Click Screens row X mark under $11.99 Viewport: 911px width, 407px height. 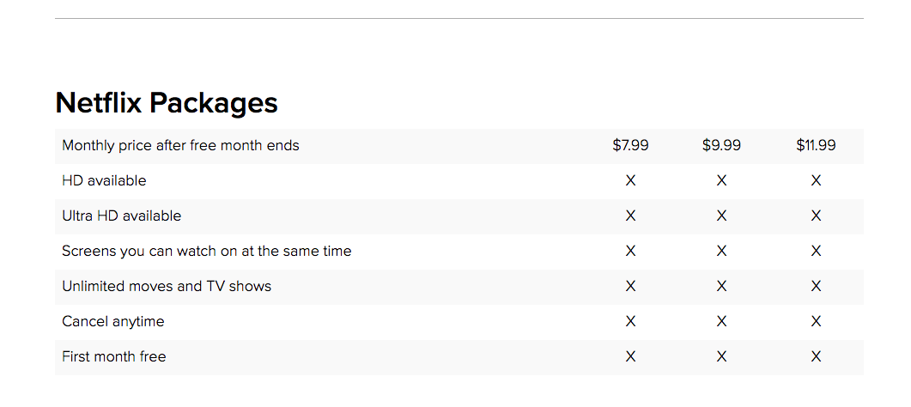pos(816,251)
